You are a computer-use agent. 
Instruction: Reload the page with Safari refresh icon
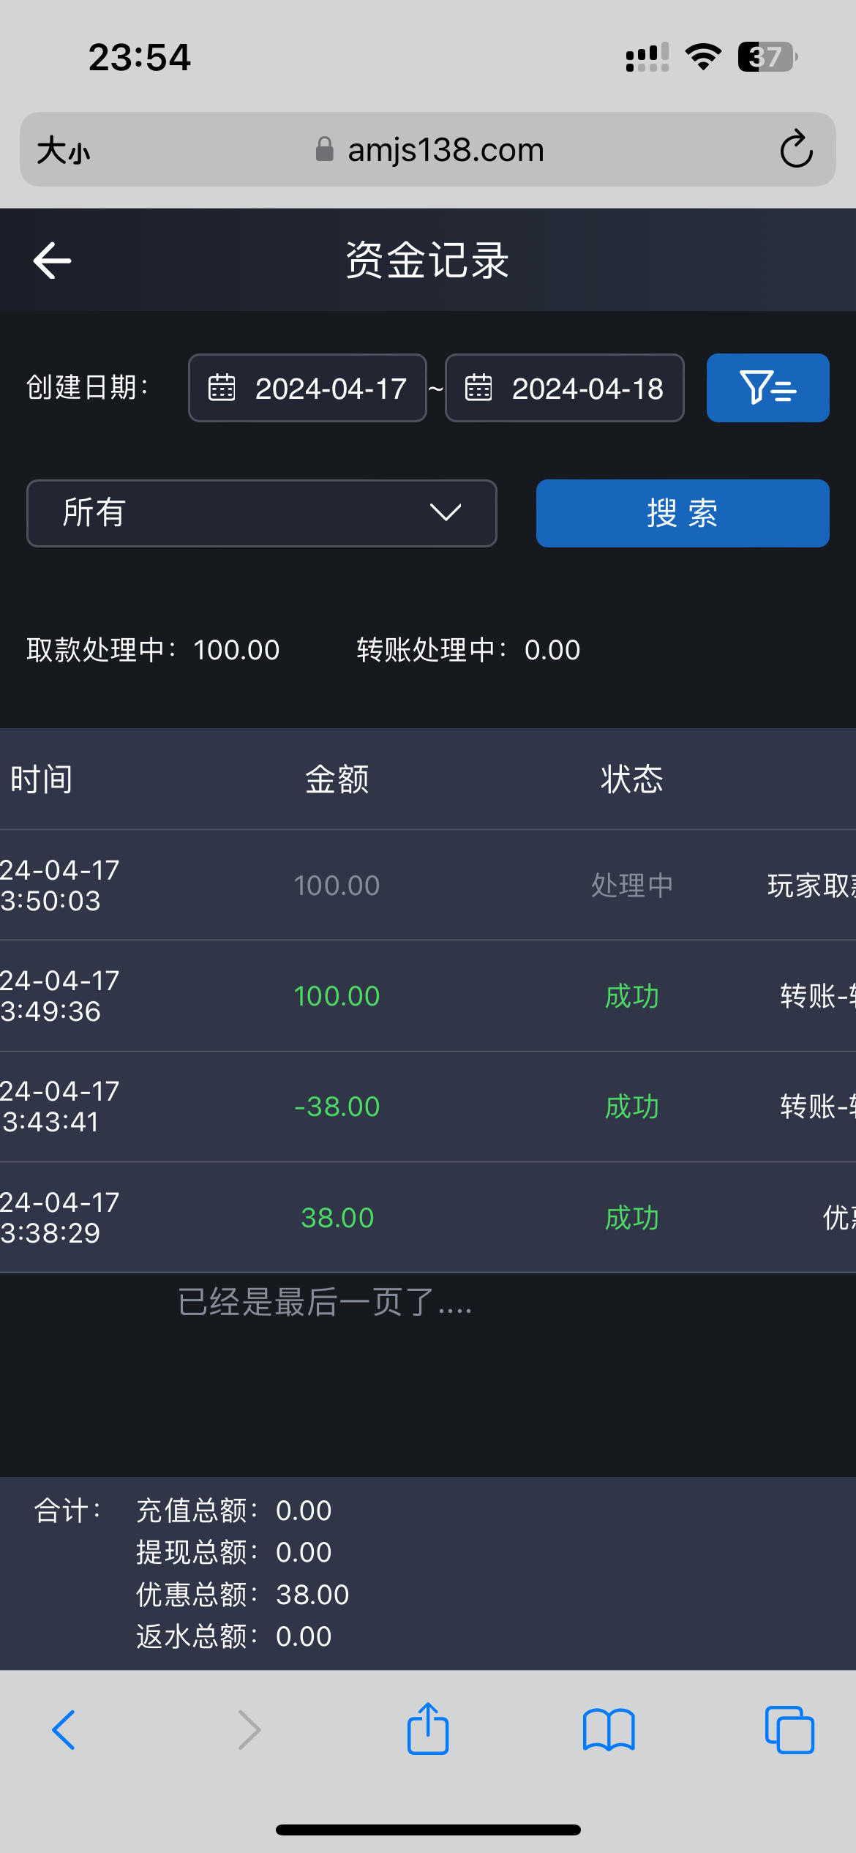point(796,150)
